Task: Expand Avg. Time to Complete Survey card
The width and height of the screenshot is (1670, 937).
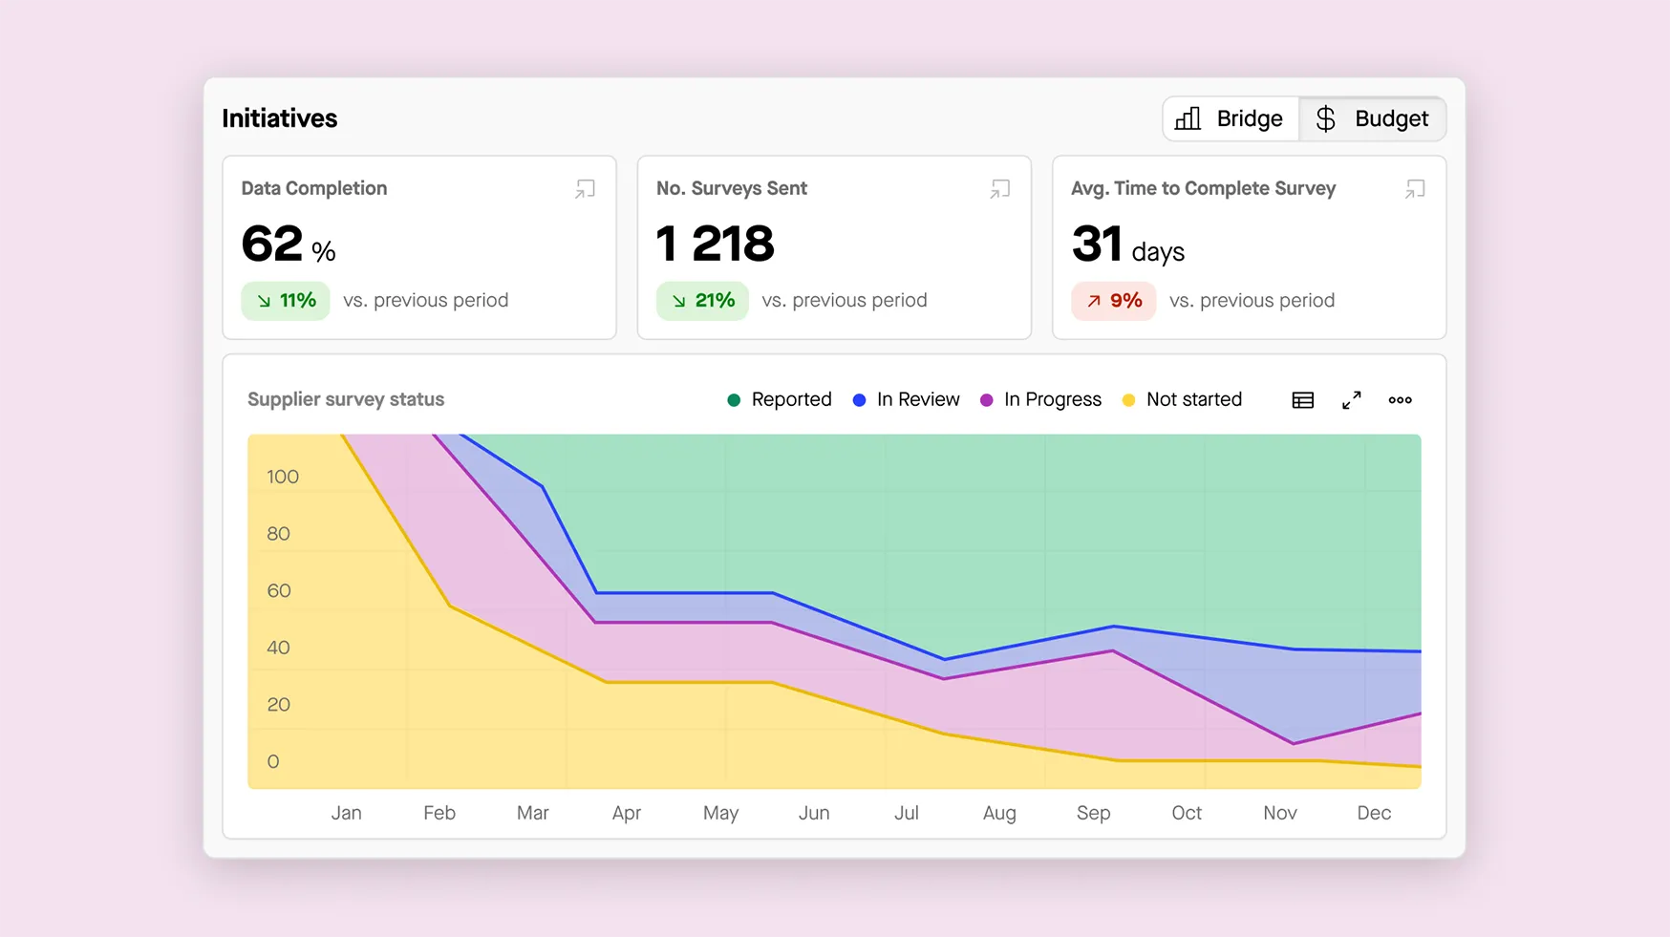Action: tap(1414, 189)
